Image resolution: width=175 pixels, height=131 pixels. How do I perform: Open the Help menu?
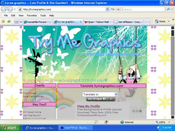point(52,15)
